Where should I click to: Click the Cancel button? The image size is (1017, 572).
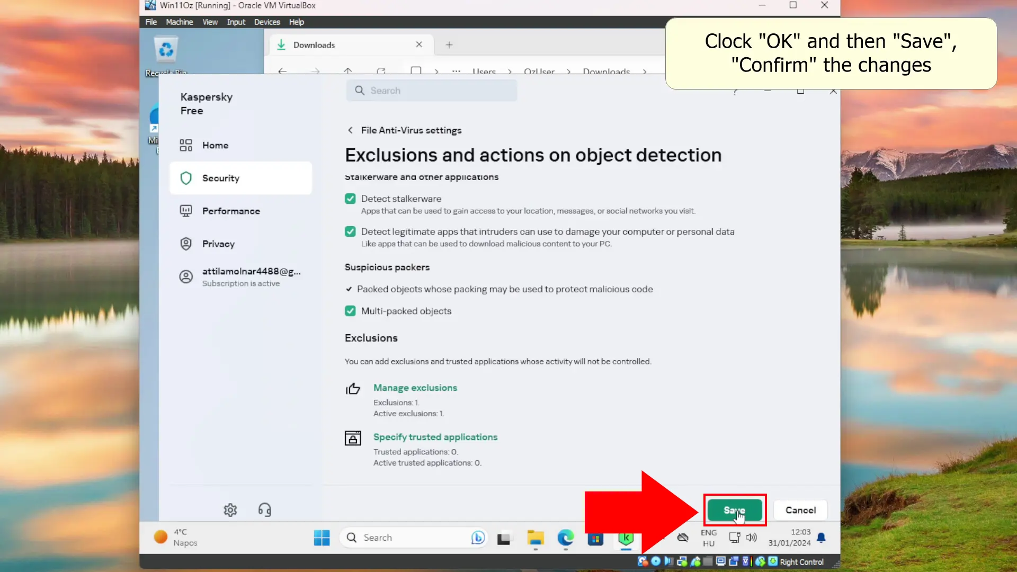tap(800, 510)
